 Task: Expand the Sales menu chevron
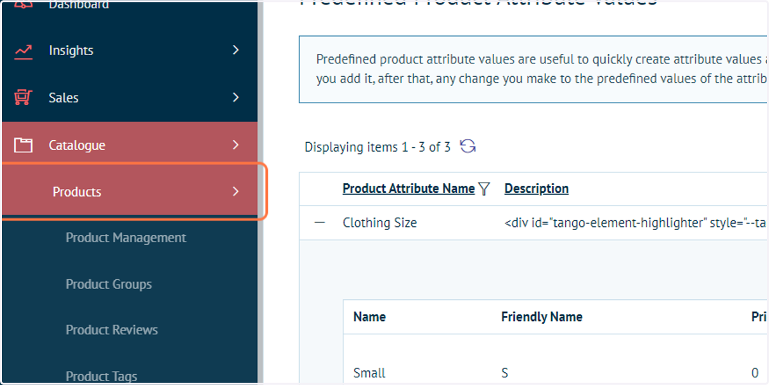pos(236,97)
